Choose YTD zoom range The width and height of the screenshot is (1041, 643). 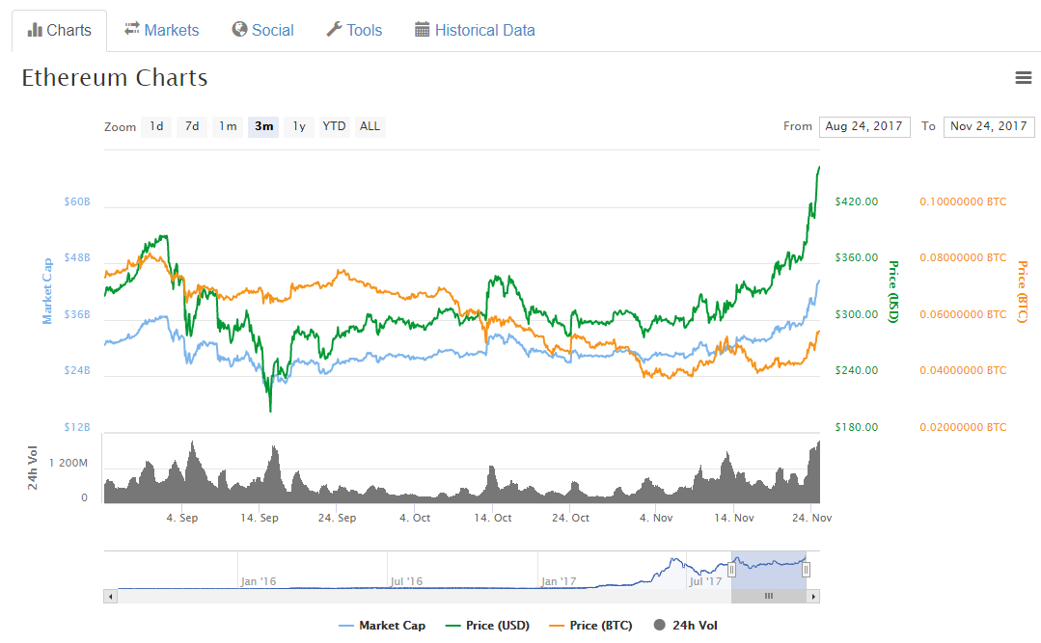pyautogui.click(x=334, y=126)
